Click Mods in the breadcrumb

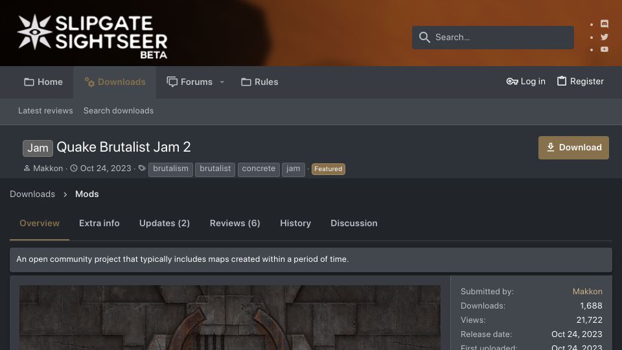[x=87, y=194]
